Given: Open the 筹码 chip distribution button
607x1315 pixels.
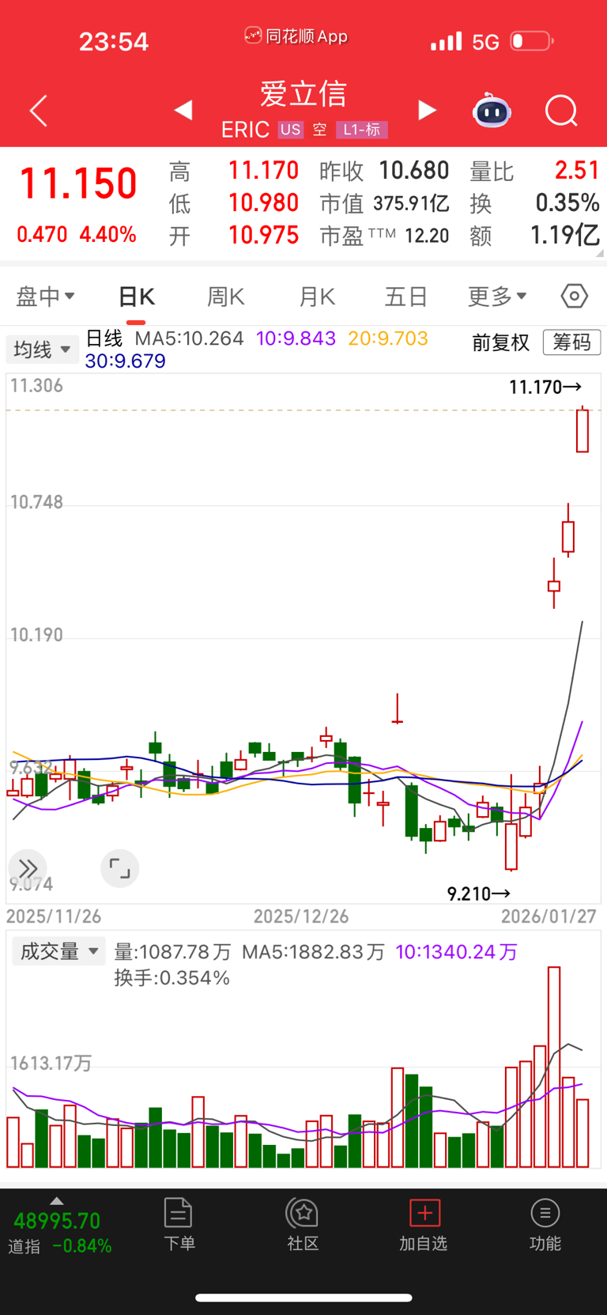Looking at the screenshot, I should click(572, 342).
